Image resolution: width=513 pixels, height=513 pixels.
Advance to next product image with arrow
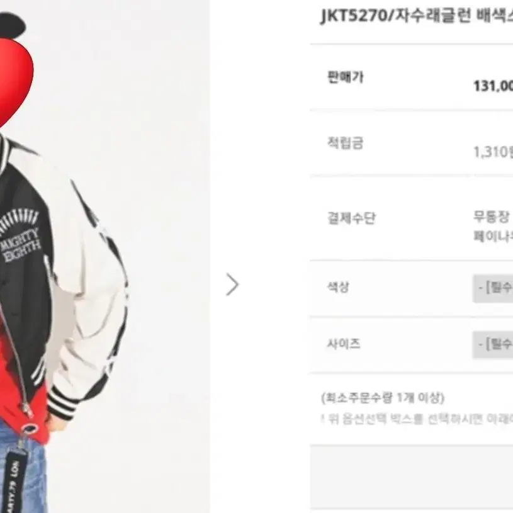(x=233, y=285)
